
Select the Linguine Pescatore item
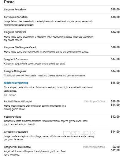[15, 9]
